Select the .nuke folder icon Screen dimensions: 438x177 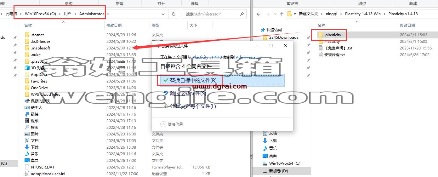point(27,54)
